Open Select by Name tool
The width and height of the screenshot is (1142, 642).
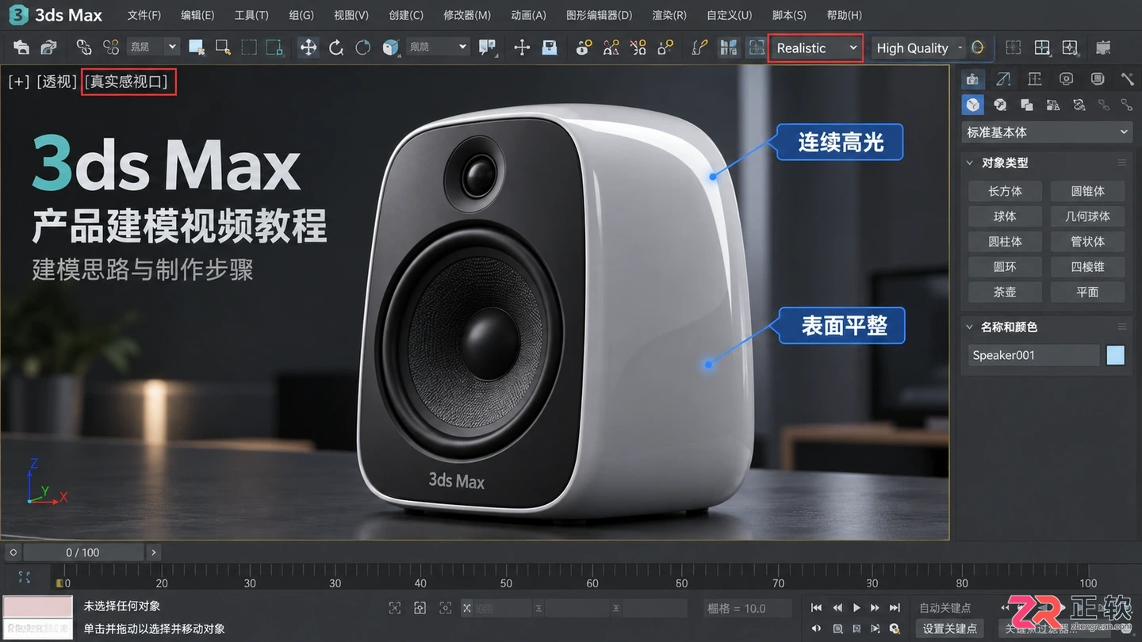pos(223,48)
